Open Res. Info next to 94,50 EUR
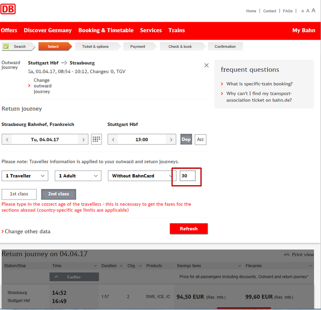The width and height of the screenshot is (321, 310). tap(216, 297)
